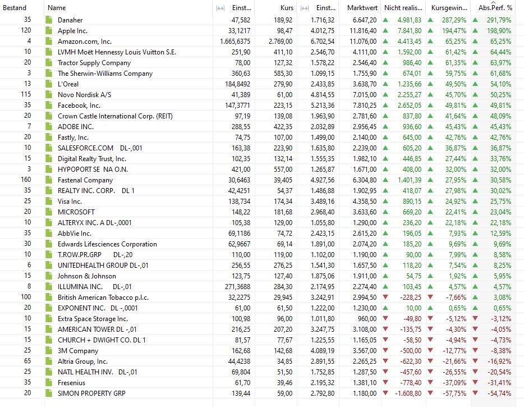Select the Novo Nordisk A/S security icon

tap(49, 95)
